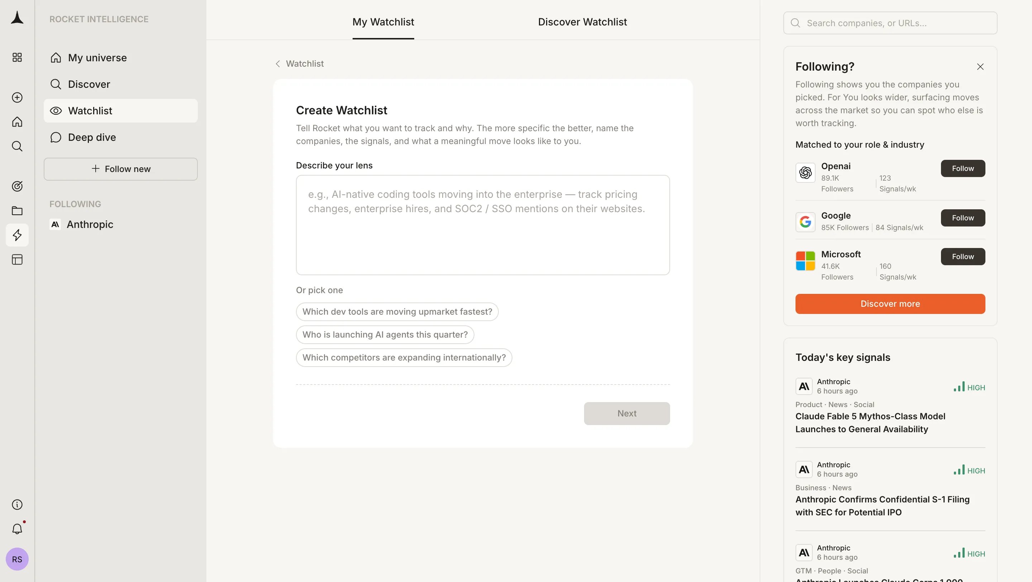
Task: Click into the Describe your lens text area
Action: (x=483, y=225)
